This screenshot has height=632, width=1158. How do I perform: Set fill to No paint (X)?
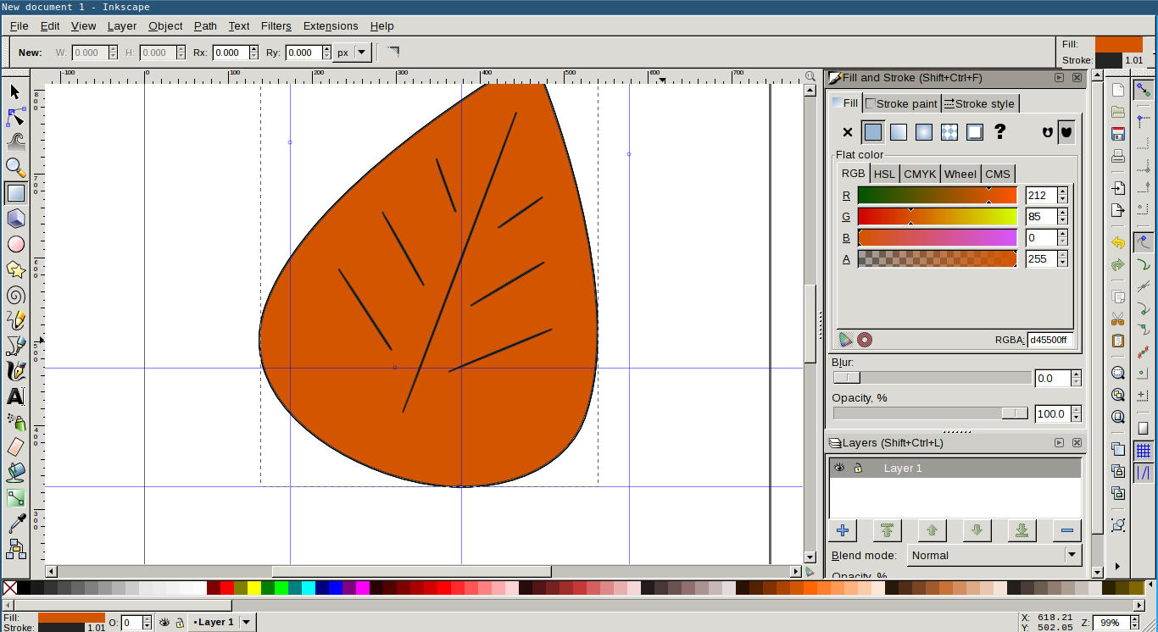847,132
